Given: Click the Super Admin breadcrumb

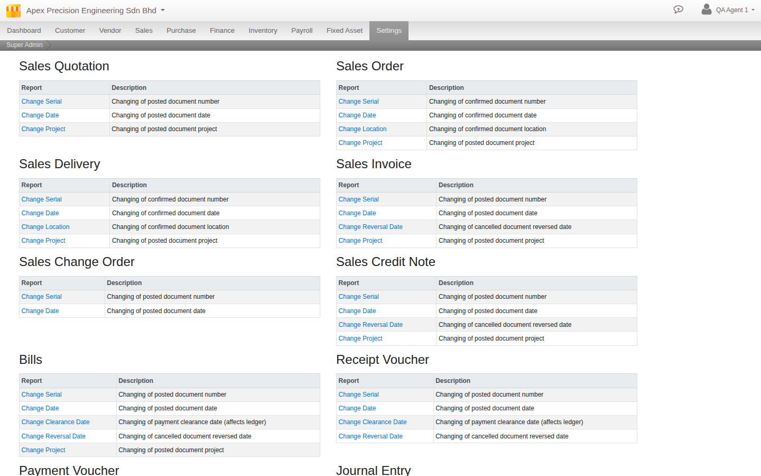Looking at the screenshot, I should pyautogui.click(x=24, y=45).
